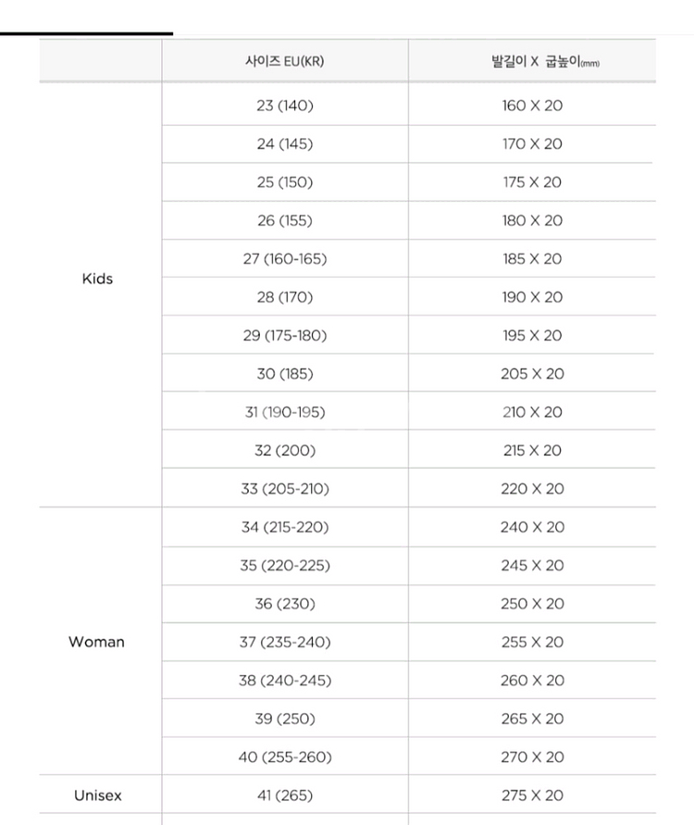Click size cell 27 (160-165)

coord(285,259)
